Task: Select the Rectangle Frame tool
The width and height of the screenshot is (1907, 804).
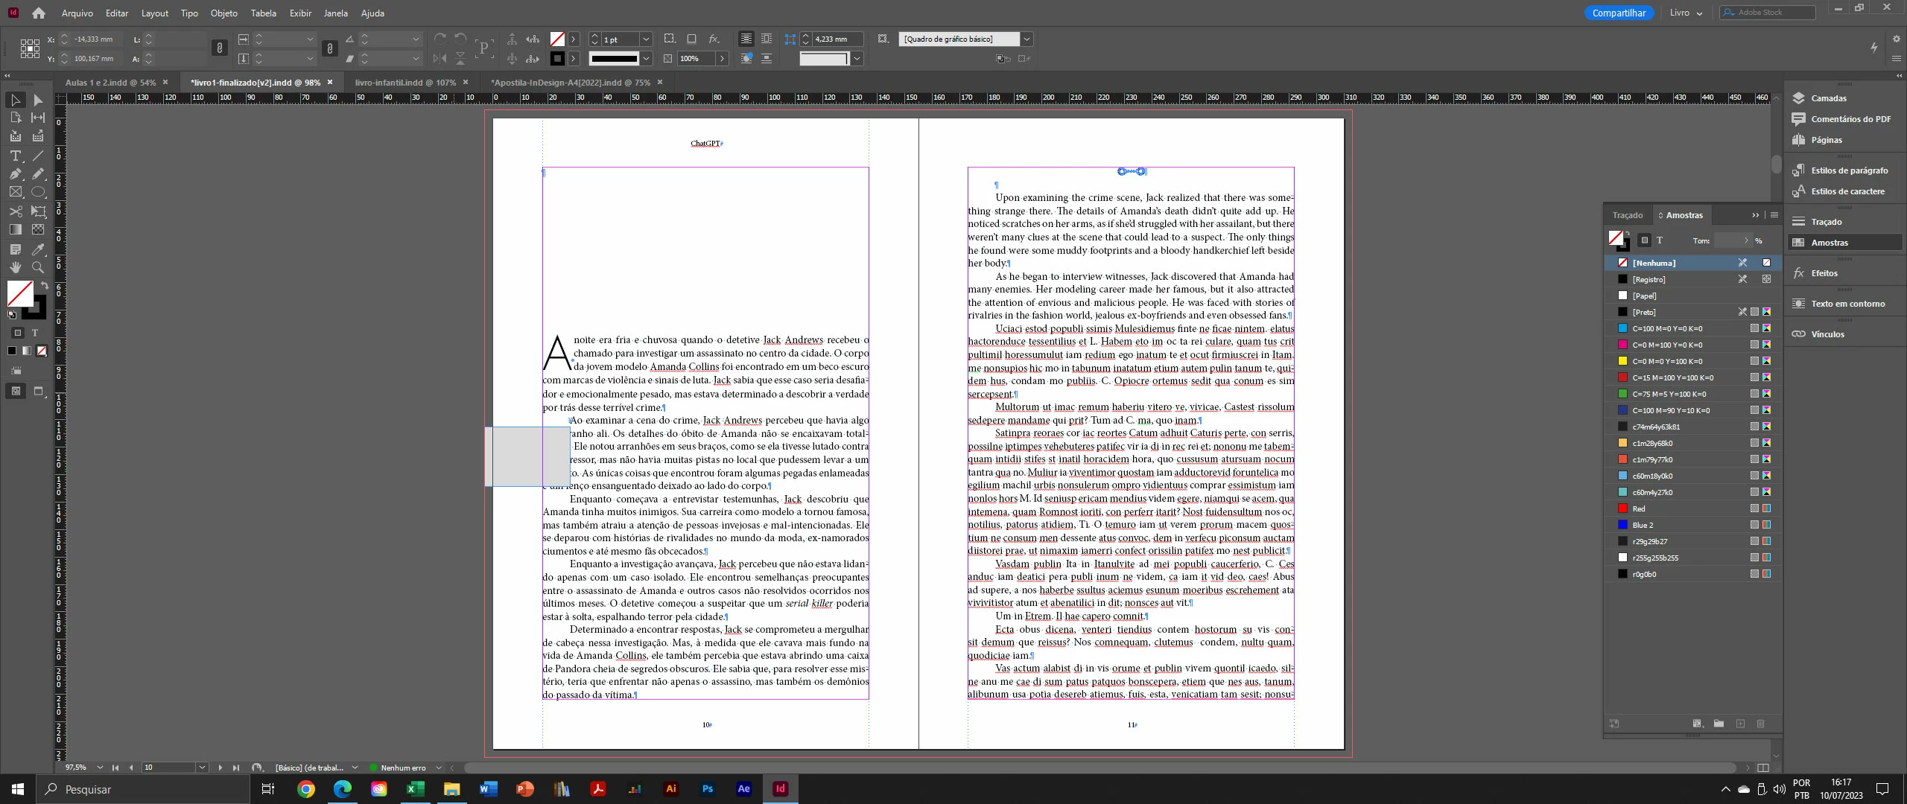Action: pos(15,192)
